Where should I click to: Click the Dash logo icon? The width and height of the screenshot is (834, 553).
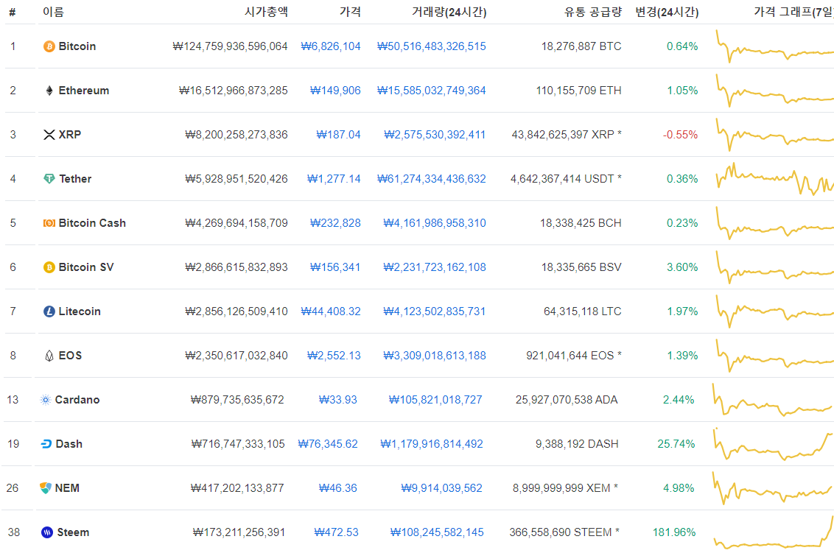[46, 444]
